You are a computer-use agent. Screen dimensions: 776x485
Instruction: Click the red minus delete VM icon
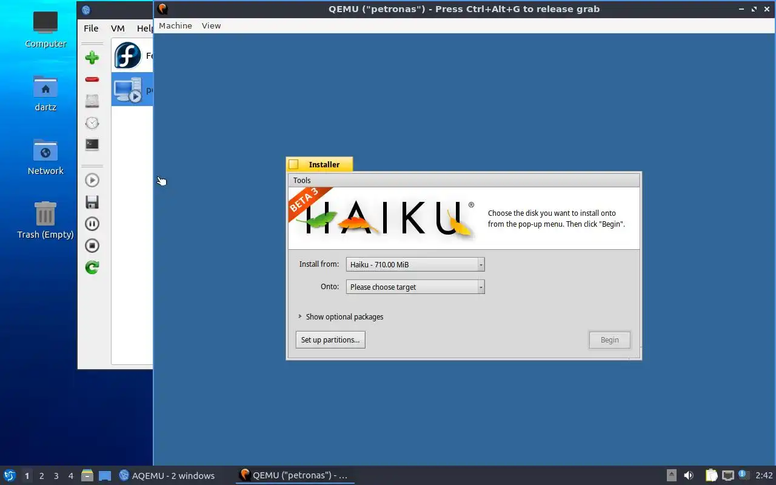[92, 79]
